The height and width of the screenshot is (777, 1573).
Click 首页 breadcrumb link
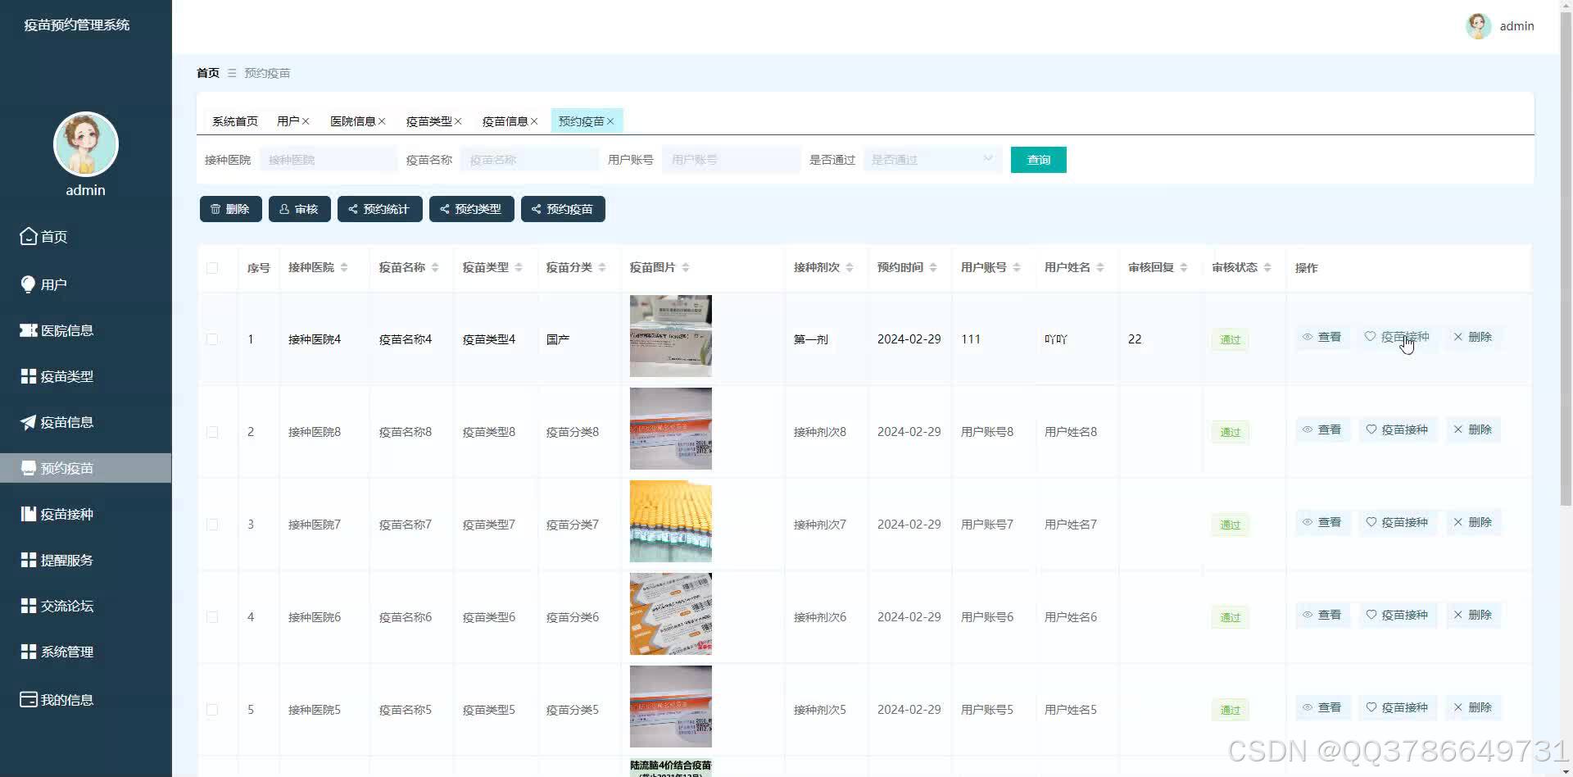coord(208,73)
